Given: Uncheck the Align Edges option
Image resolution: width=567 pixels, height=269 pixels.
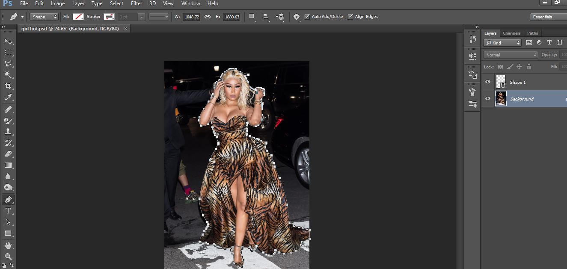Looking at the screenshot, I should point(350,17).
